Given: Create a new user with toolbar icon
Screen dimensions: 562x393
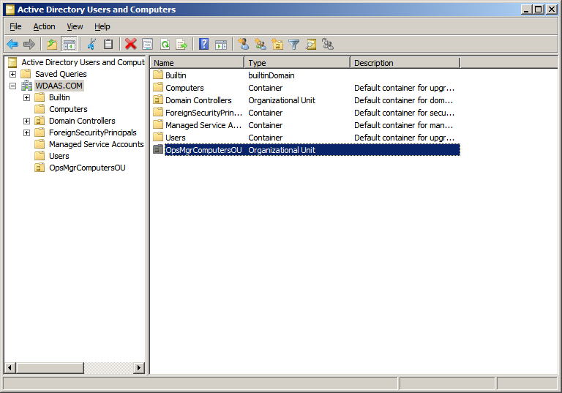Looking at the screenshot, I should (244, 45).
